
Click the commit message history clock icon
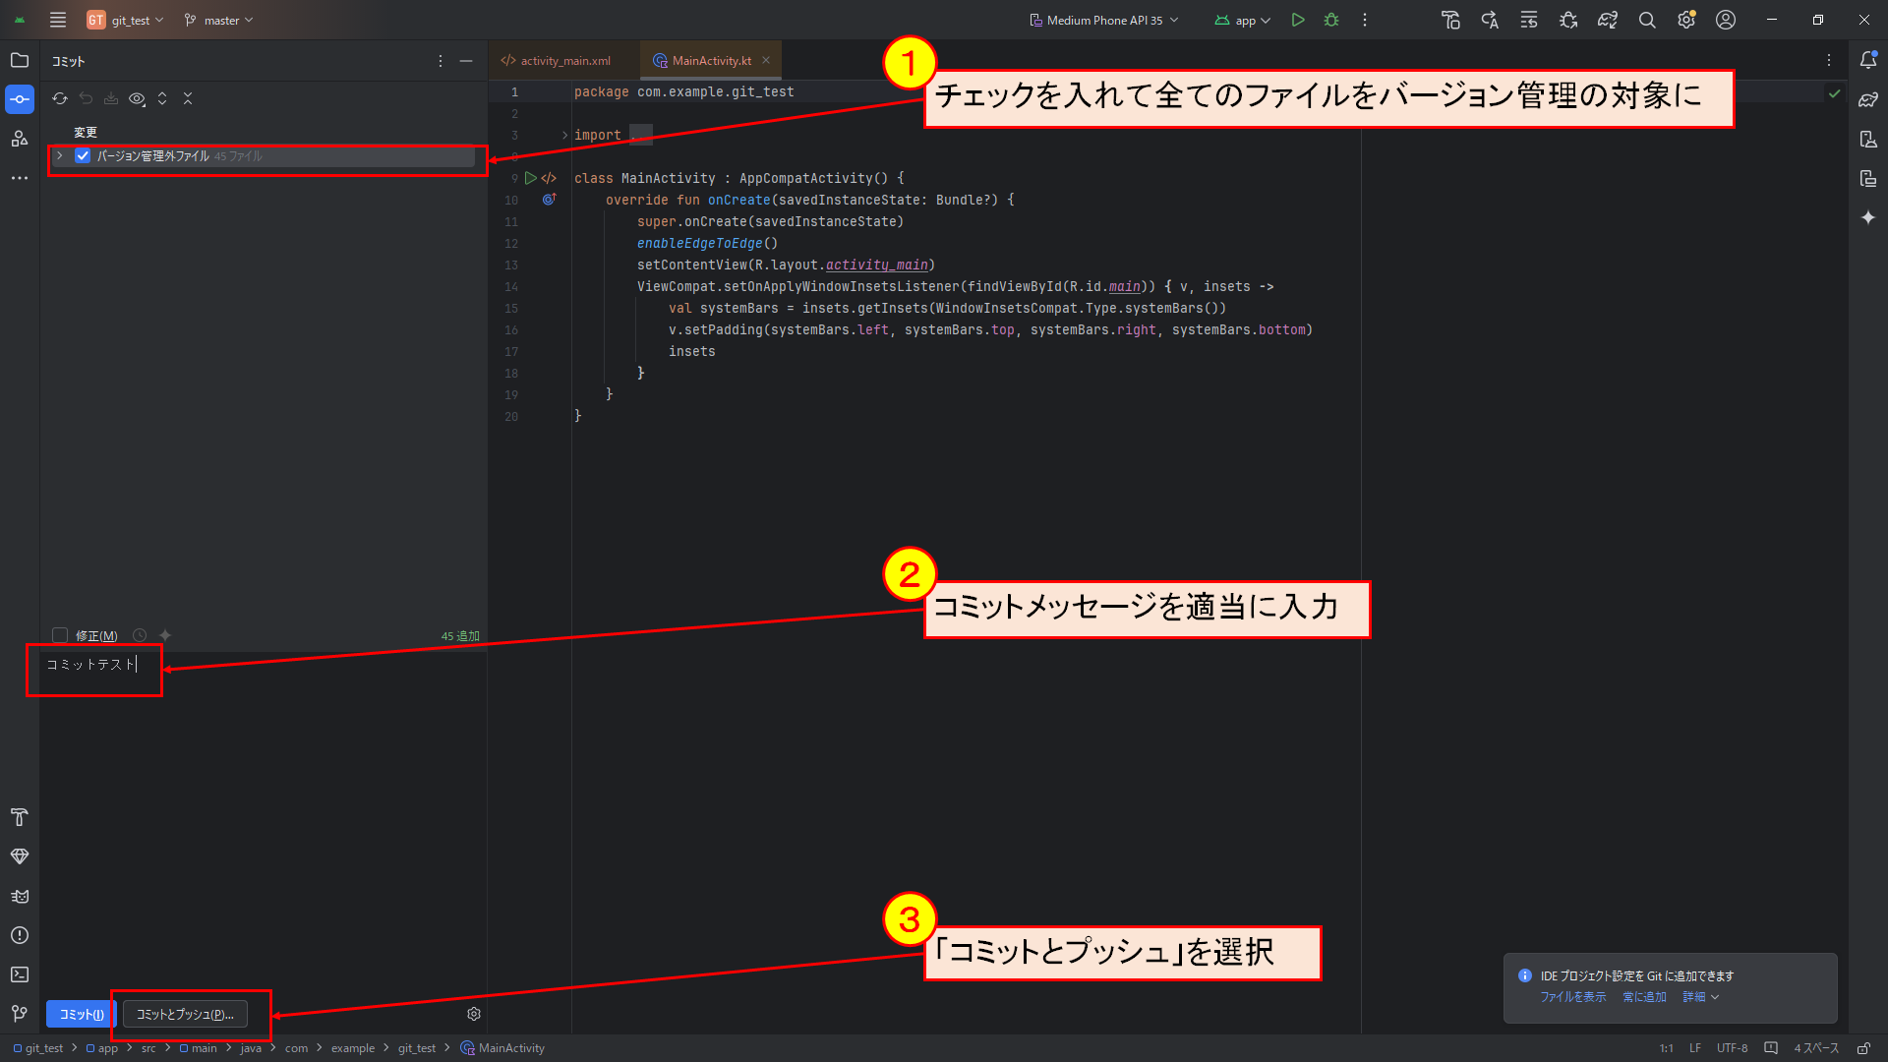[140, 635]
